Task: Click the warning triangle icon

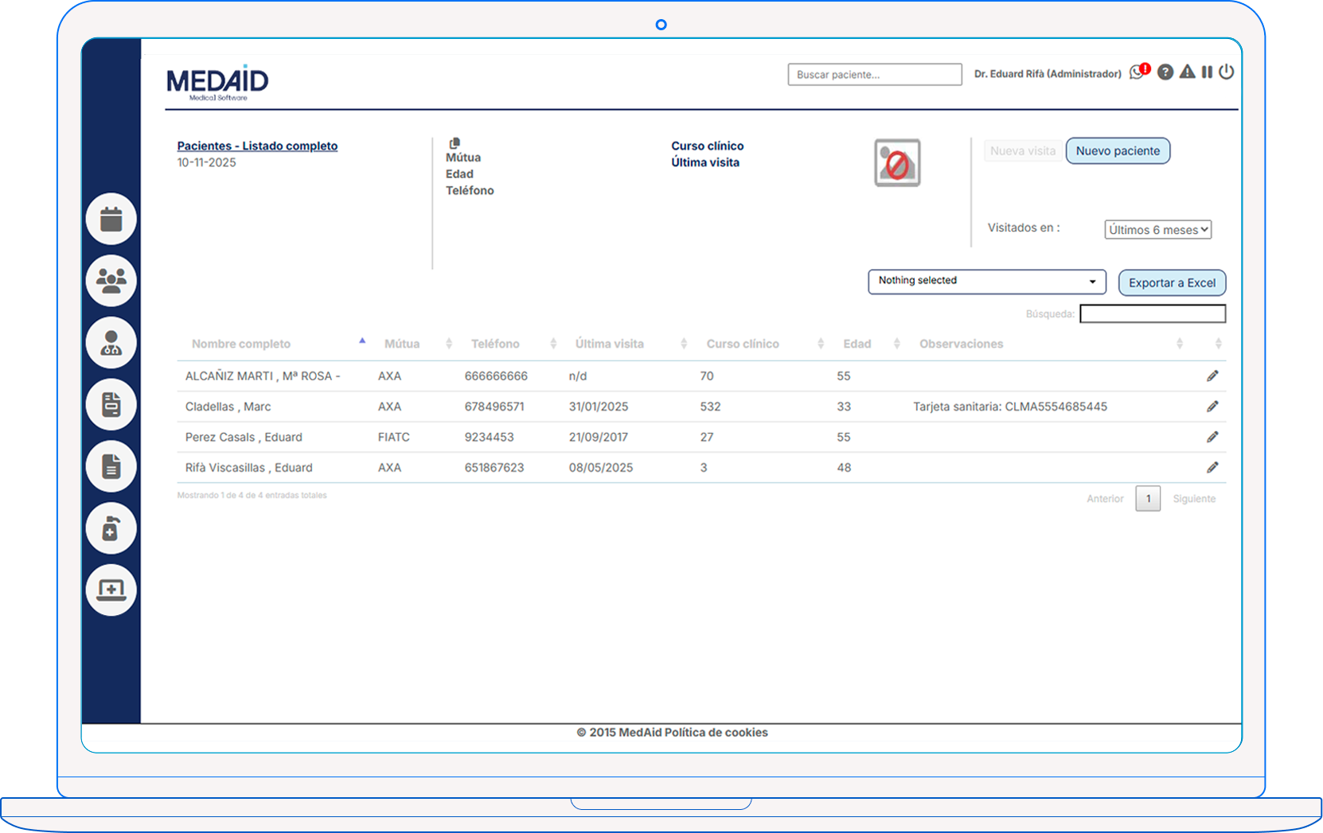Action: click(1187, 72)
